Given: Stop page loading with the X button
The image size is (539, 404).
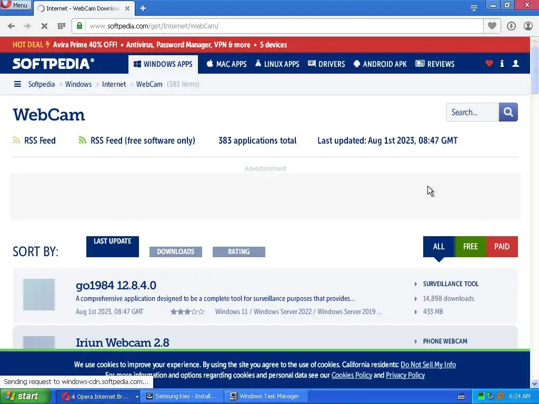Looking at the screenshot, I should point(44,26).
